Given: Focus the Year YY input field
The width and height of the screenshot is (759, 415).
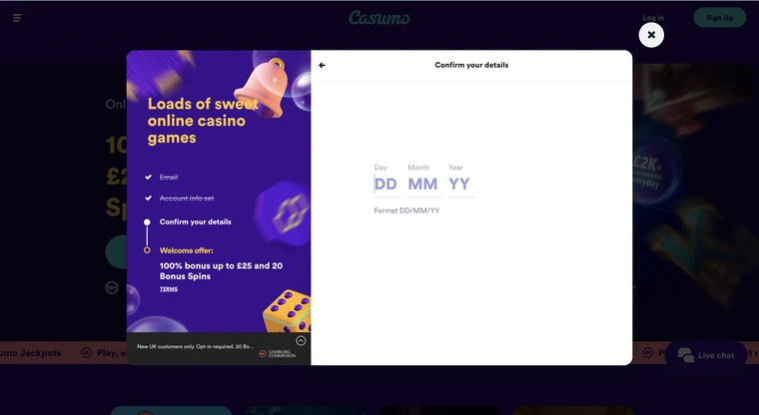Looking at the screenshot, I should [x=460, y=185].
